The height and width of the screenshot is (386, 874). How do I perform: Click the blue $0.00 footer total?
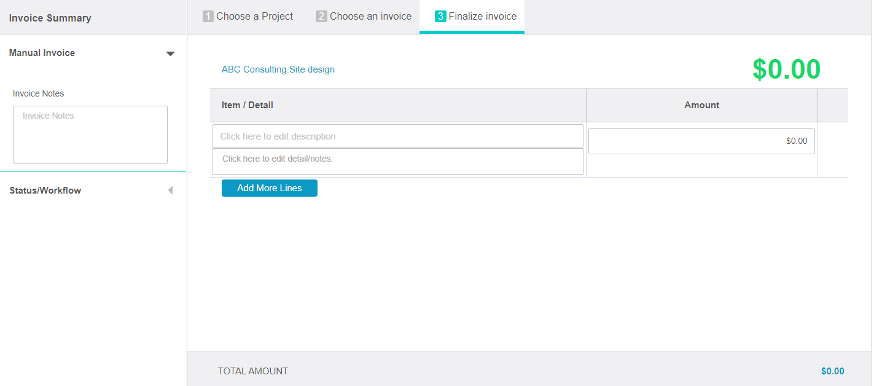(x=832, y=371)
